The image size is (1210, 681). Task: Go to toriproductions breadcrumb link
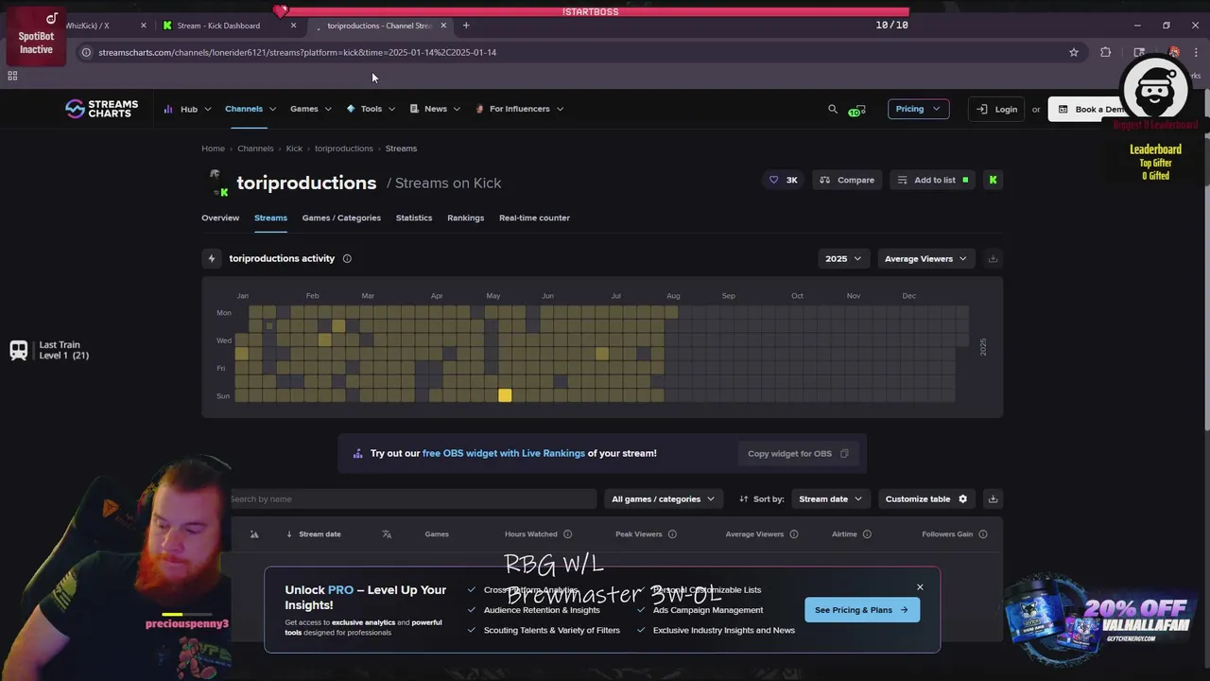coord(344,148)
